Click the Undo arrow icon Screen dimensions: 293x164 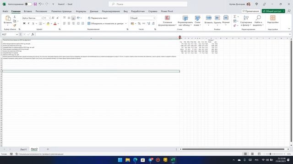pos(40,4)
